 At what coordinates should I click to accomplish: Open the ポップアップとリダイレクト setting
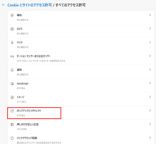(x=81, y=113)
